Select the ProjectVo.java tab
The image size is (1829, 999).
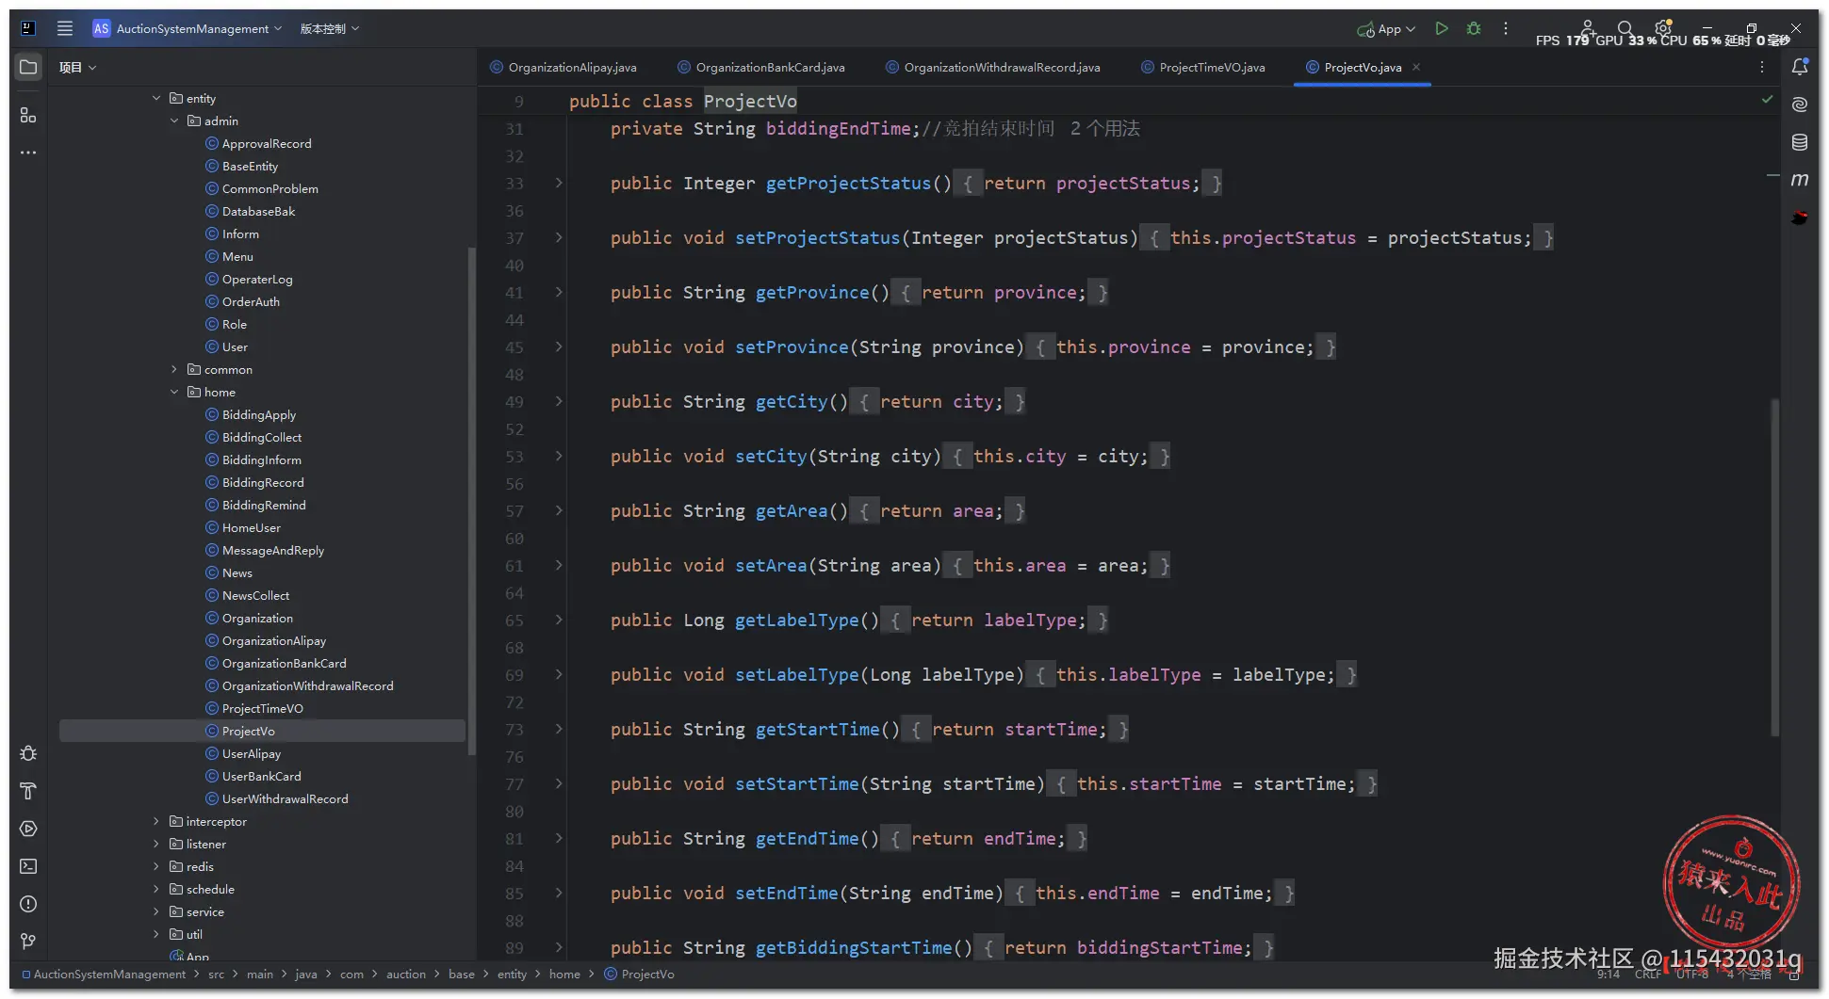click(1363, 67)
